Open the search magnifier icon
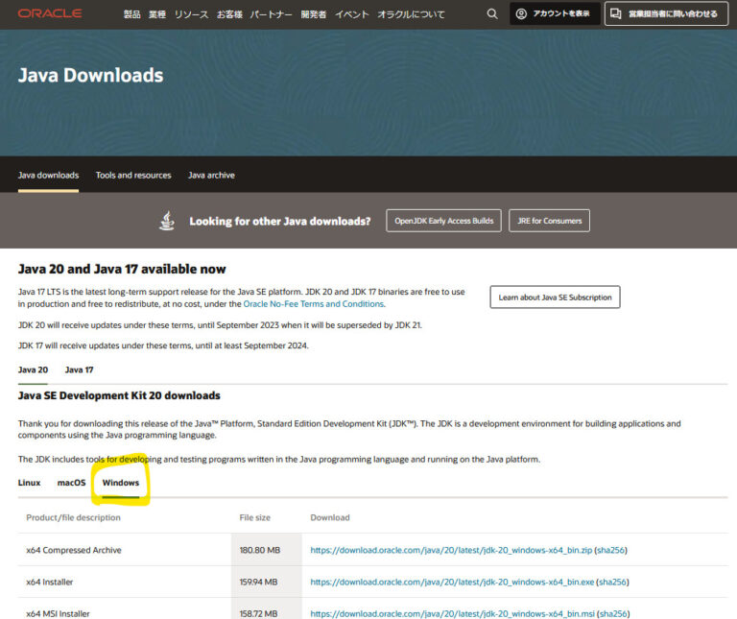737x619 pixels. coord(492,14)
